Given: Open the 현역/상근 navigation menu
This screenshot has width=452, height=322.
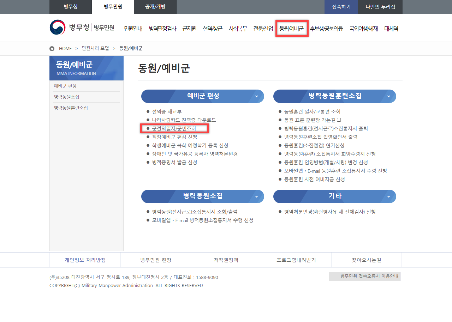Looking at the screenshot, I should pos(213,29).
